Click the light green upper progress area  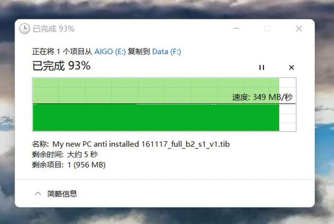tap(132, 91)
